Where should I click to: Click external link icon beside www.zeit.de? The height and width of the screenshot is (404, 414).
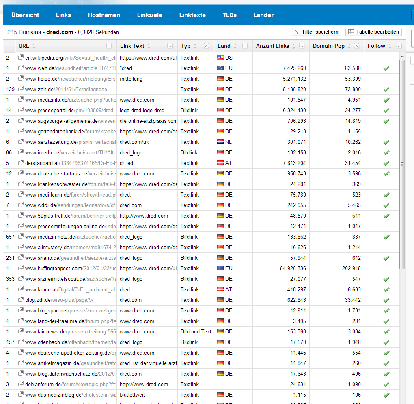(x=21, y=90)
